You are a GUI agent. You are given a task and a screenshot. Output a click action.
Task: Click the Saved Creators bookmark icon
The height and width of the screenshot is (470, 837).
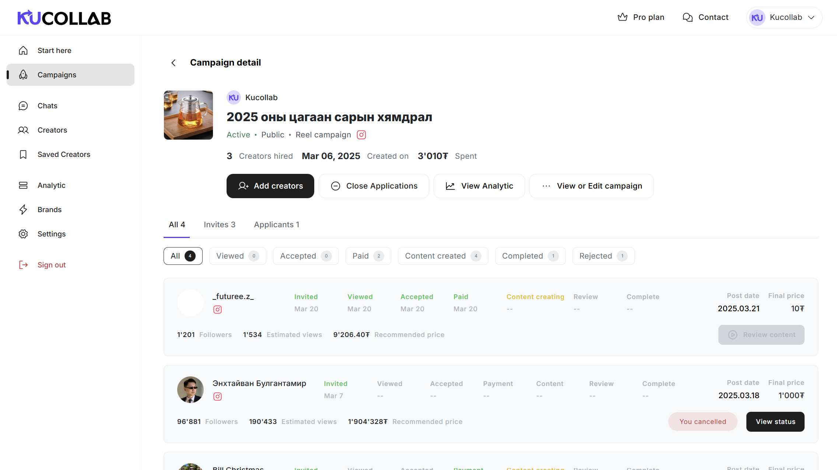[23, 154]
